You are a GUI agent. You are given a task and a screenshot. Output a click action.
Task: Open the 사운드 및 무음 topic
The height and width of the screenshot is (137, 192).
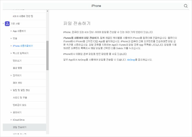20,97
